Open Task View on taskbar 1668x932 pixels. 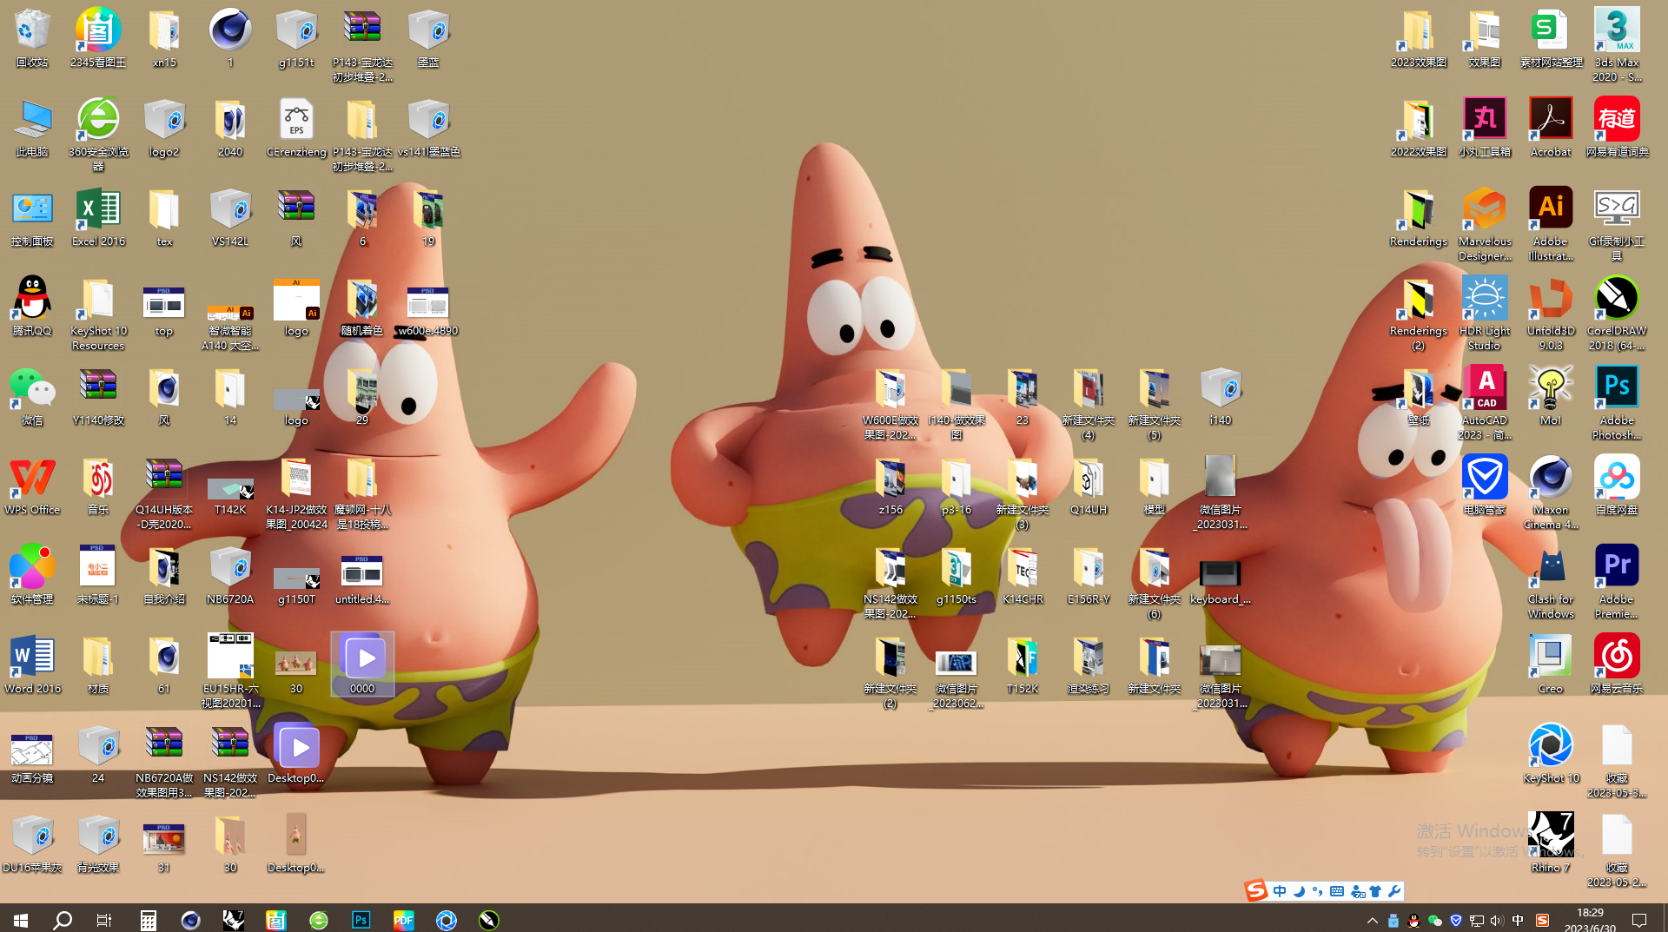click(104, 920)
